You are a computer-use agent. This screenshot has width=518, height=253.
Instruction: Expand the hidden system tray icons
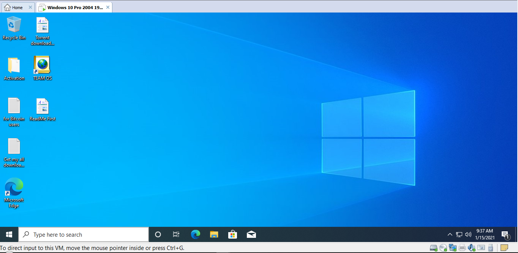450,234
